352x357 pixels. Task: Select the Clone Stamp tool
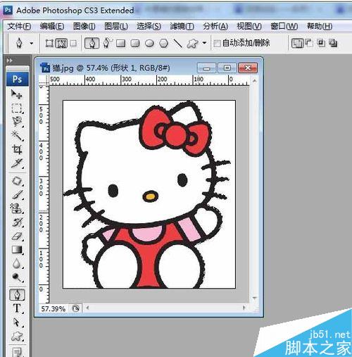[16, 208]
